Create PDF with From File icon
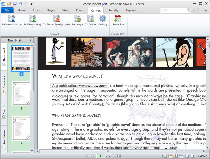 point(118,19)
